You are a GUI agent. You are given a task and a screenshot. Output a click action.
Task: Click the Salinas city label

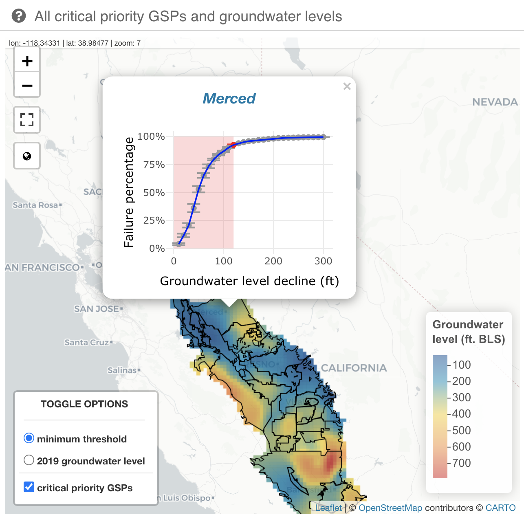122,370
